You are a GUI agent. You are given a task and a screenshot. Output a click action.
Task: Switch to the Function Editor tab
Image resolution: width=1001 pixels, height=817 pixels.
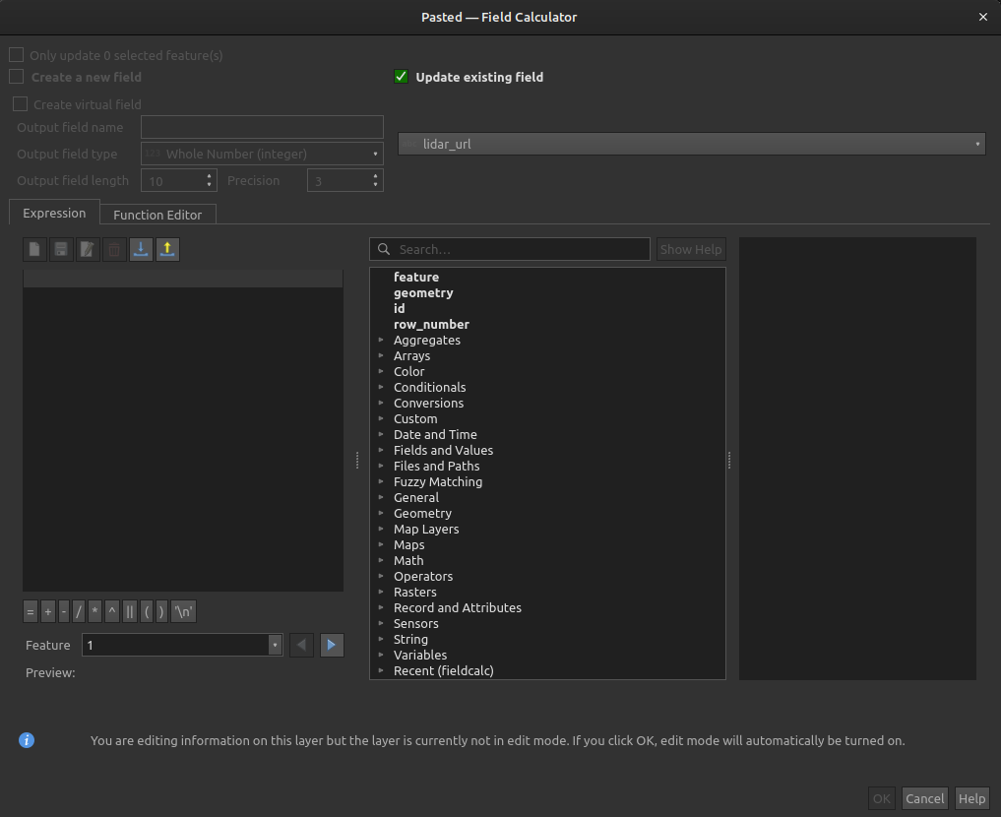(157, 214)
